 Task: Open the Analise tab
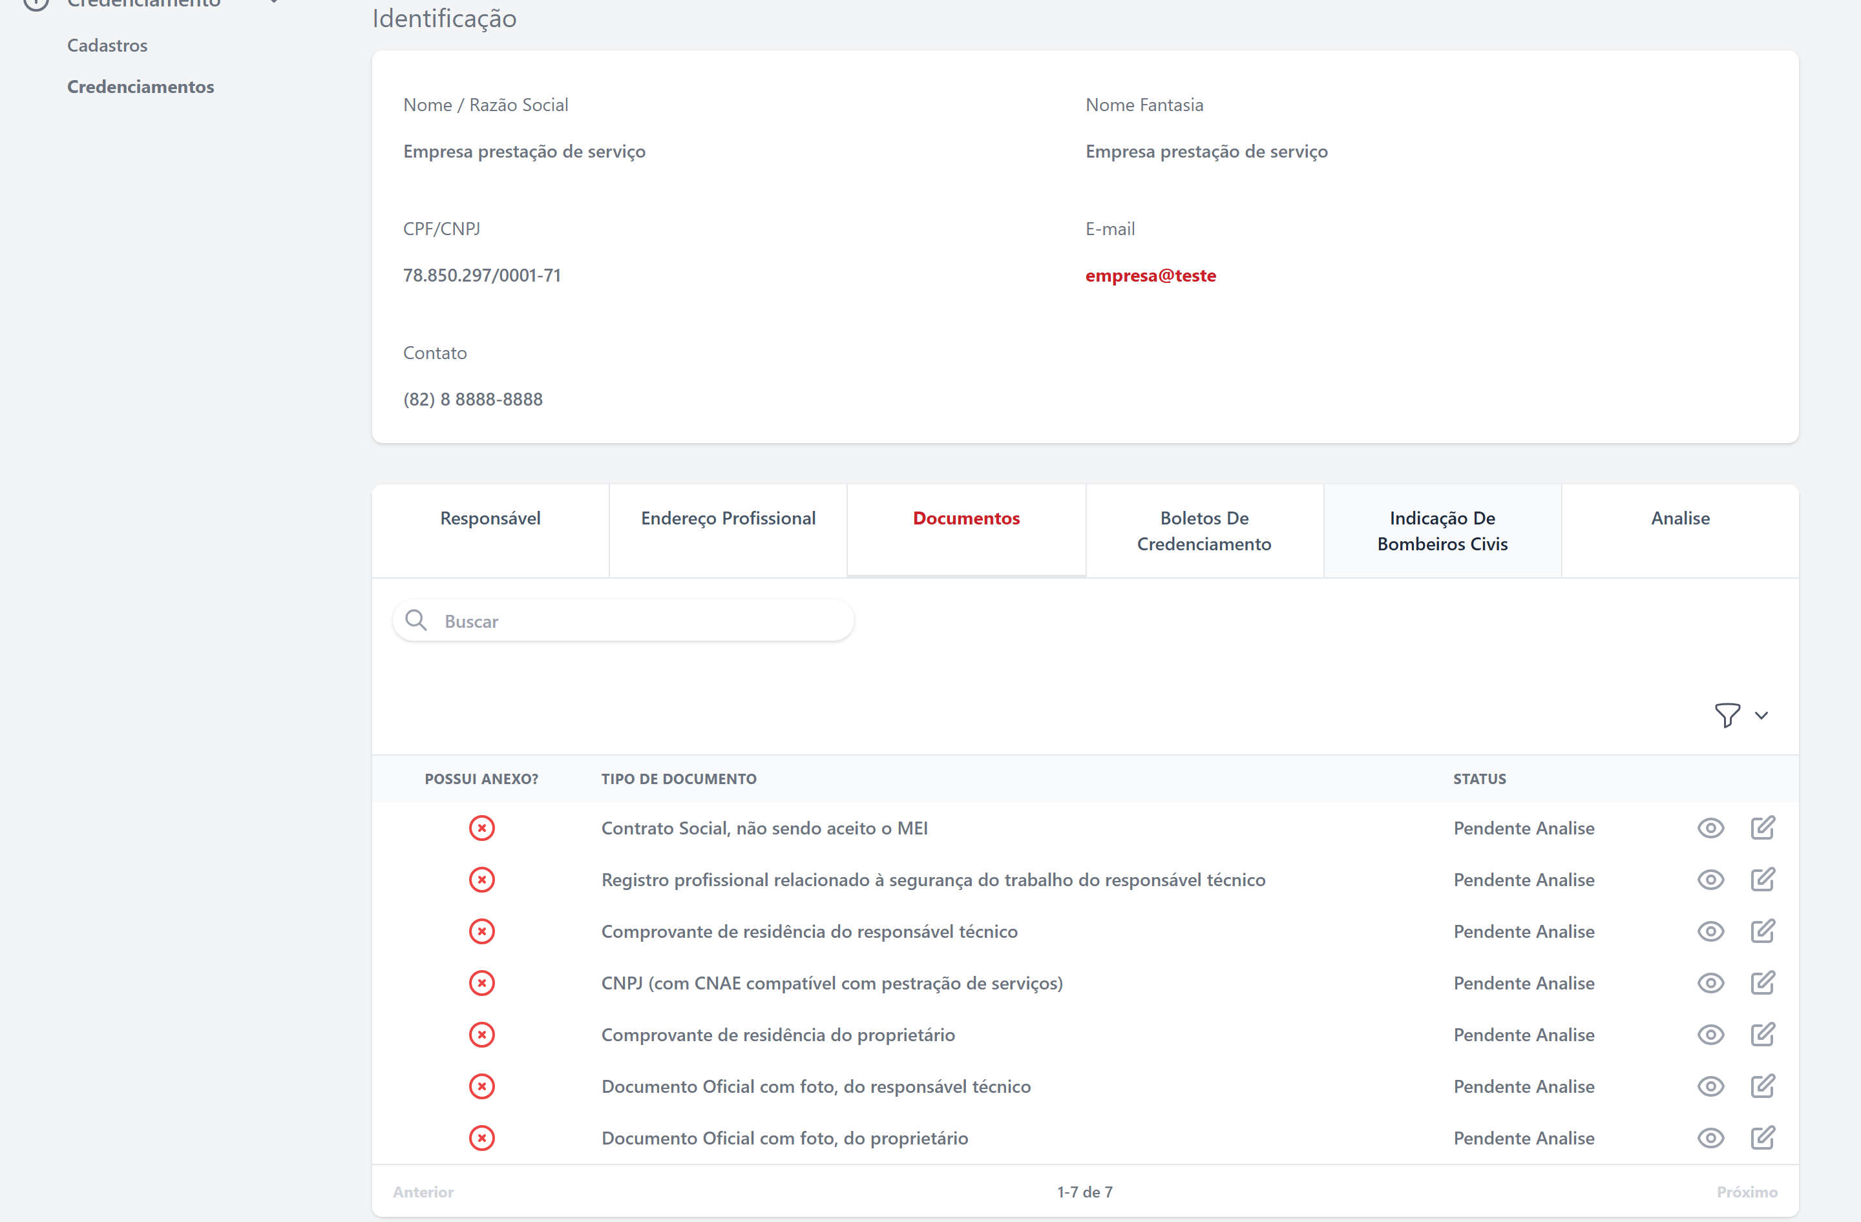(x=1679, y=518)
